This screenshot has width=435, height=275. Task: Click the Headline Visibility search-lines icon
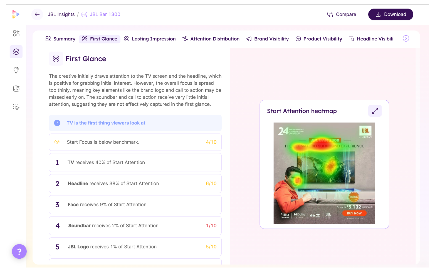pos(352,39)
